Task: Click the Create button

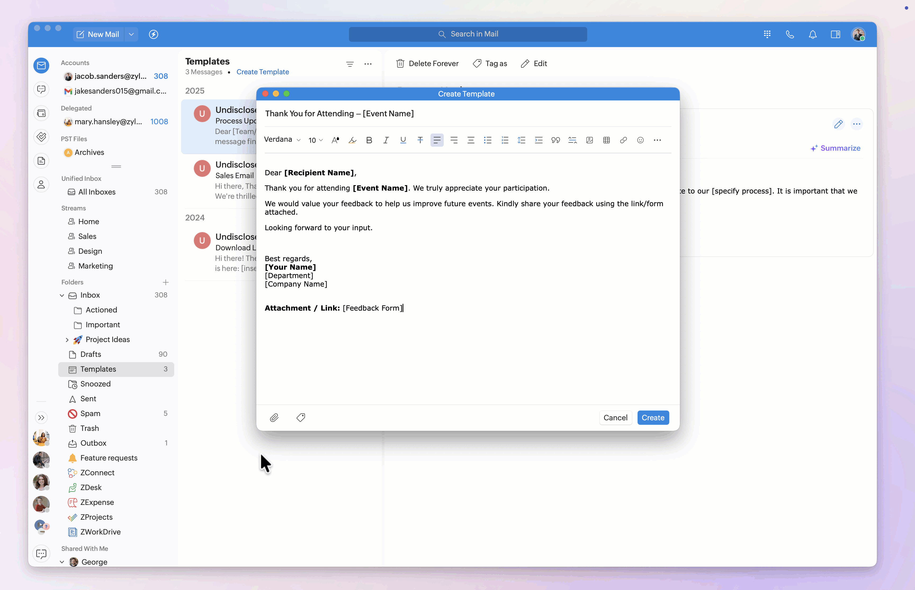Action: tap(653, 418)
